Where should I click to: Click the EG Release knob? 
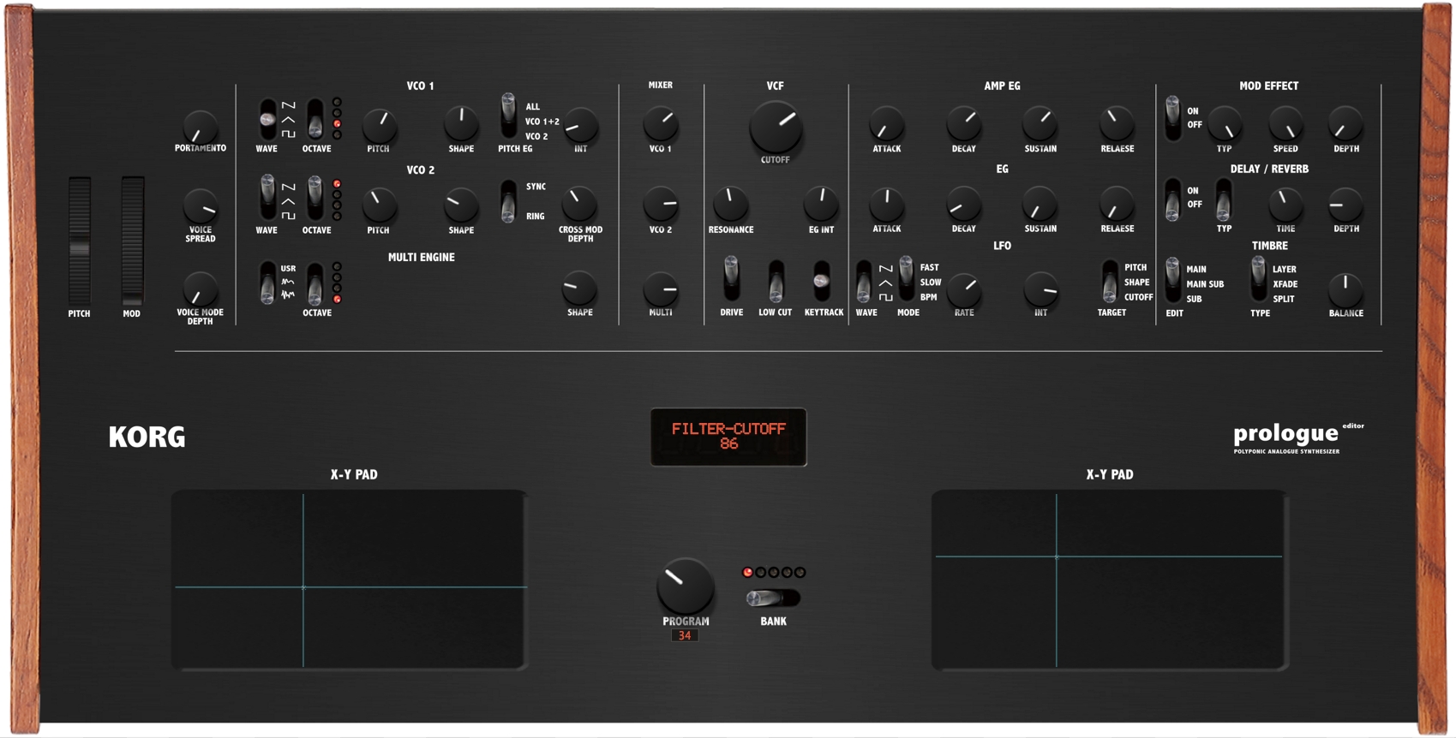tap(1117, 205)
